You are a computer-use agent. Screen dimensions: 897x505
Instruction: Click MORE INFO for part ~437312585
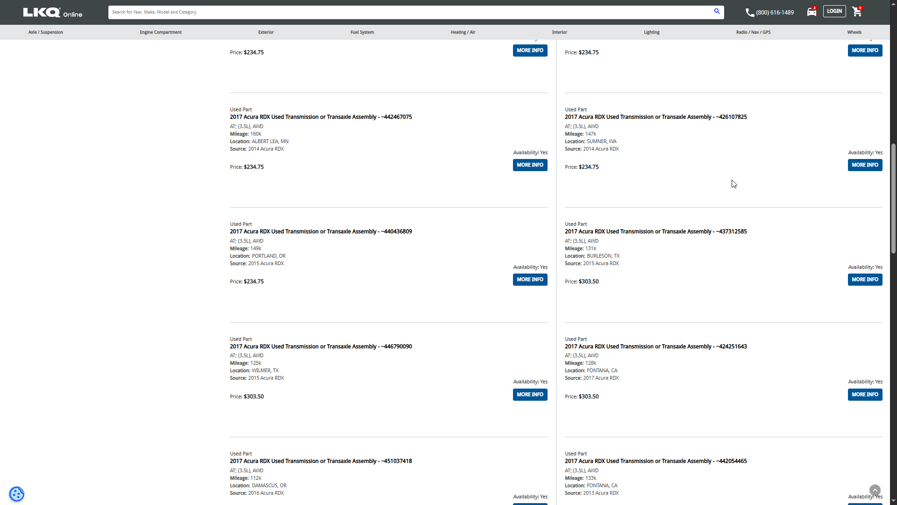864,280
